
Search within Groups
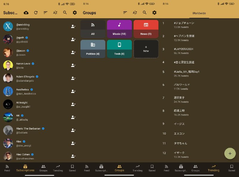(144, 13)
